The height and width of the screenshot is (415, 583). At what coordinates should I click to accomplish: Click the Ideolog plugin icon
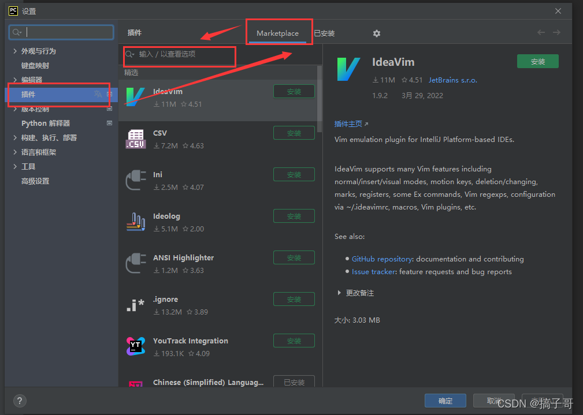pyautogui.click(x=136, y=222)
